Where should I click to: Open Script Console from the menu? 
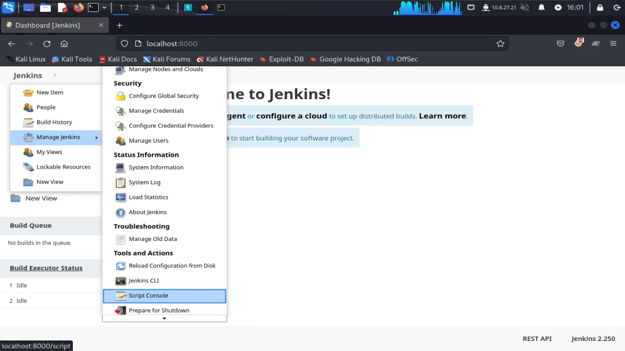(164, 296)
